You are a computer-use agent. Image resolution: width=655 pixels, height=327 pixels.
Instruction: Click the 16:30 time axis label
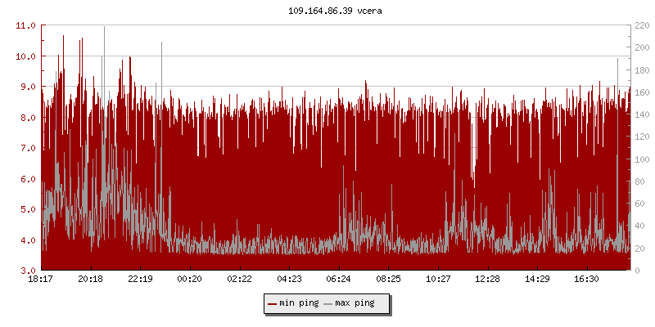[586, 280]
